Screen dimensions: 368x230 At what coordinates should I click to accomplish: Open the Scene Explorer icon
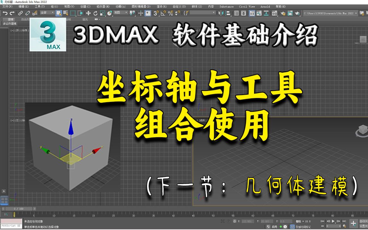(x=236, y=13)
